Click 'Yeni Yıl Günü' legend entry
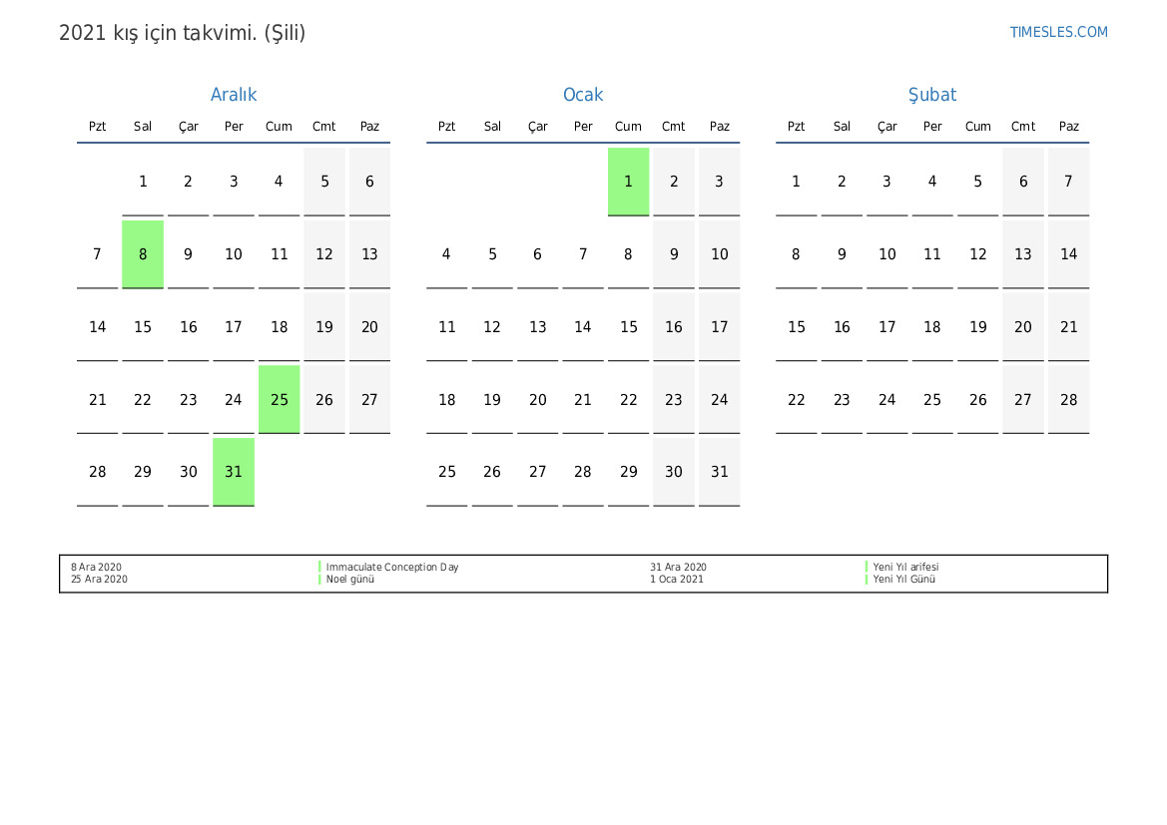The height and width of the screenshot is (825, 1167). pos(904,579)
